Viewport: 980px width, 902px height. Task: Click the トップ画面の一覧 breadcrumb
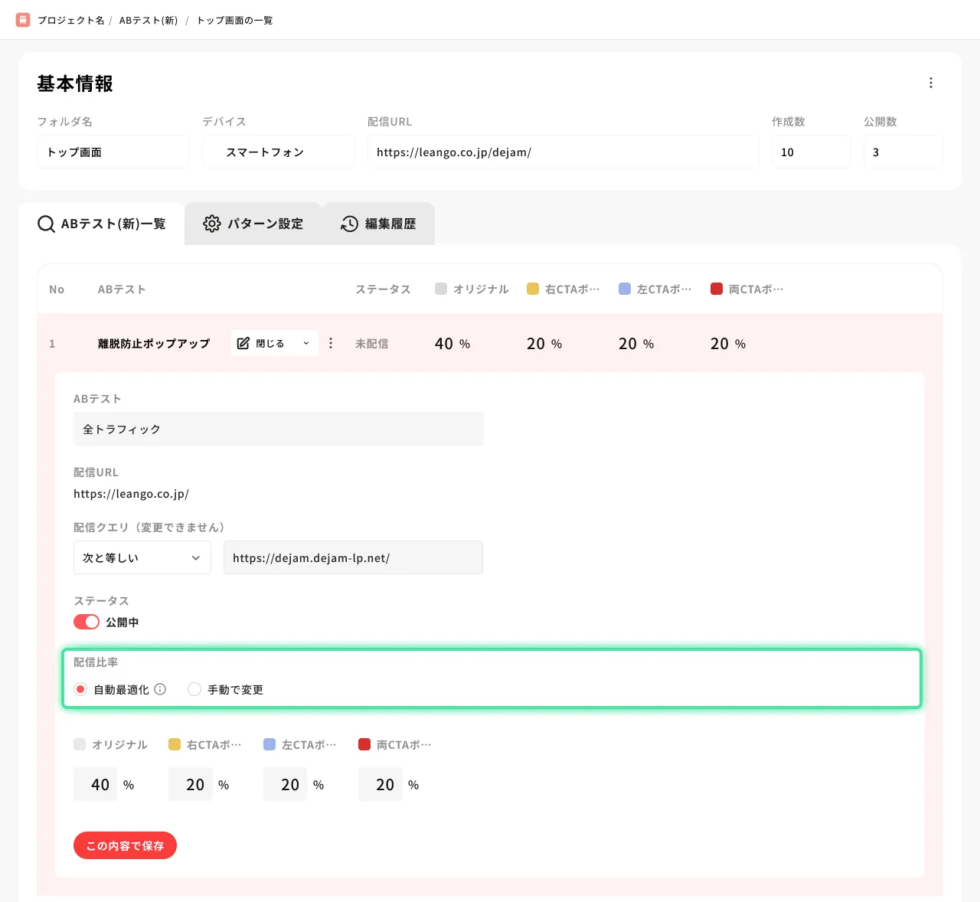tap(235, 21)
